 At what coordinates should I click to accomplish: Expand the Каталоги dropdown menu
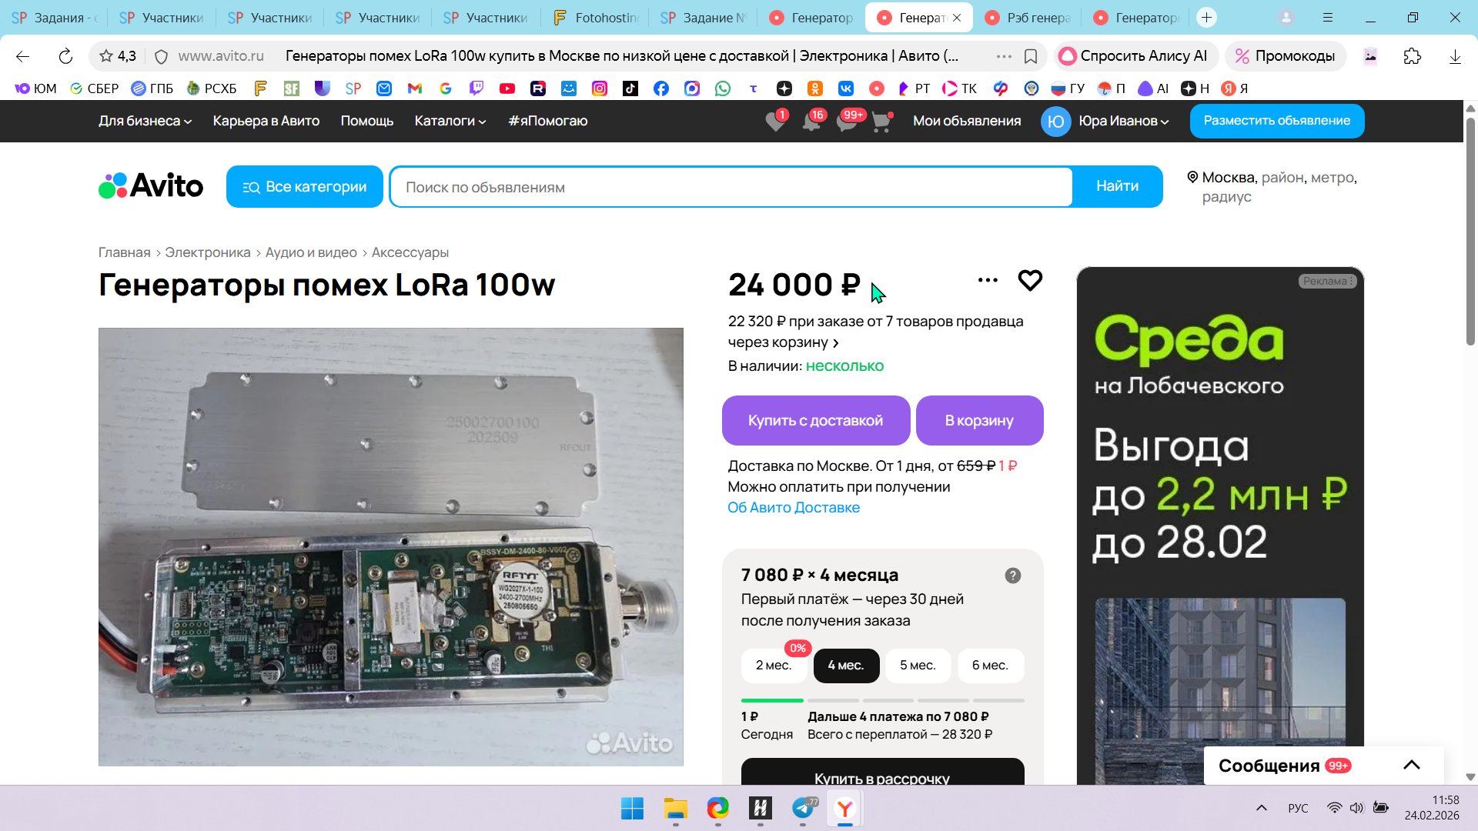tap(450, 121)
